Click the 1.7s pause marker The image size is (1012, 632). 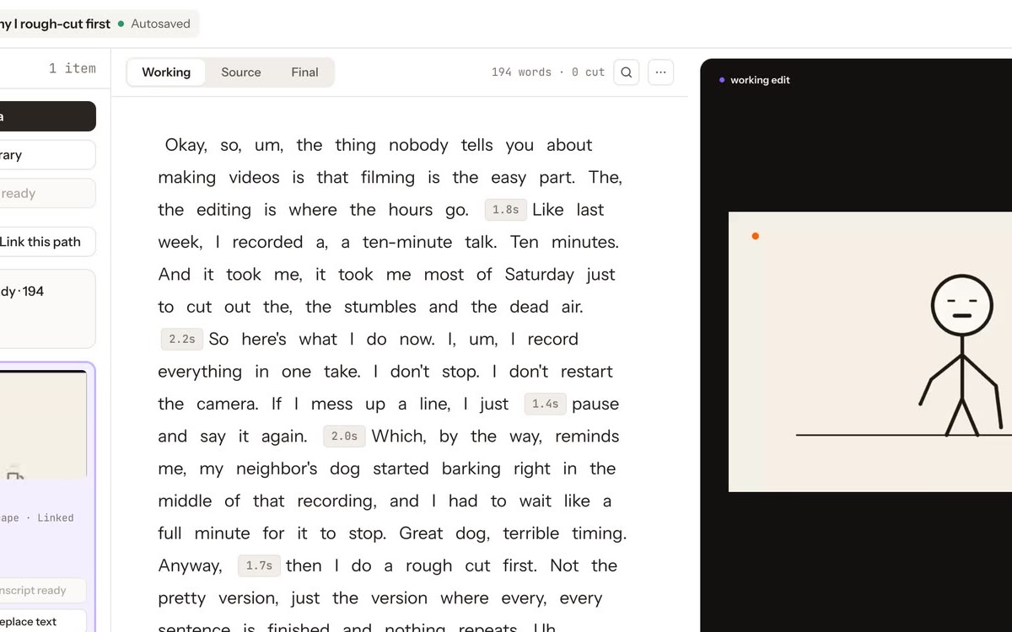259,566
